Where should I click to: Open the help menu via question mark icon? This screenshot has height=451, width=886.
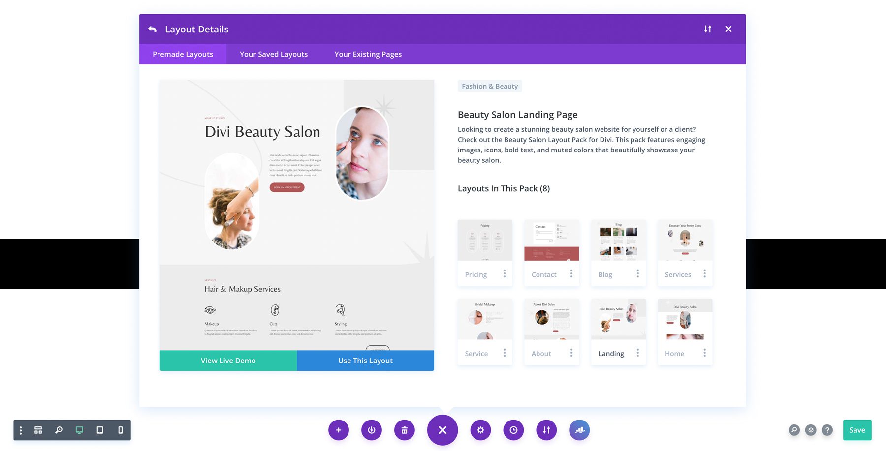(827, 430)
